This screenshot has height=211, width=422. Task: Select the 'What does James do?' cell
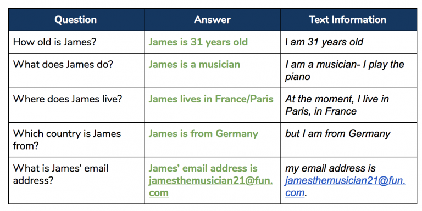(76, 71)
